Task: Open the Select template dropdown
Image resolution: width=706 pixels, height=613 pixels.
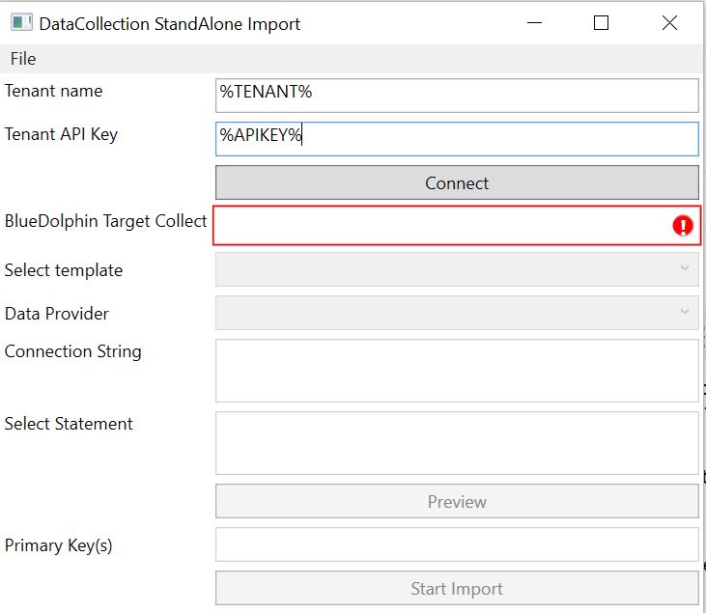Action: coord(457,269)
